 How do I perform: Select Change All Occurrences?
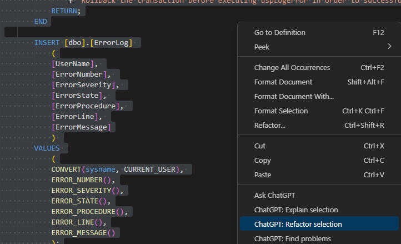point(292,68)
